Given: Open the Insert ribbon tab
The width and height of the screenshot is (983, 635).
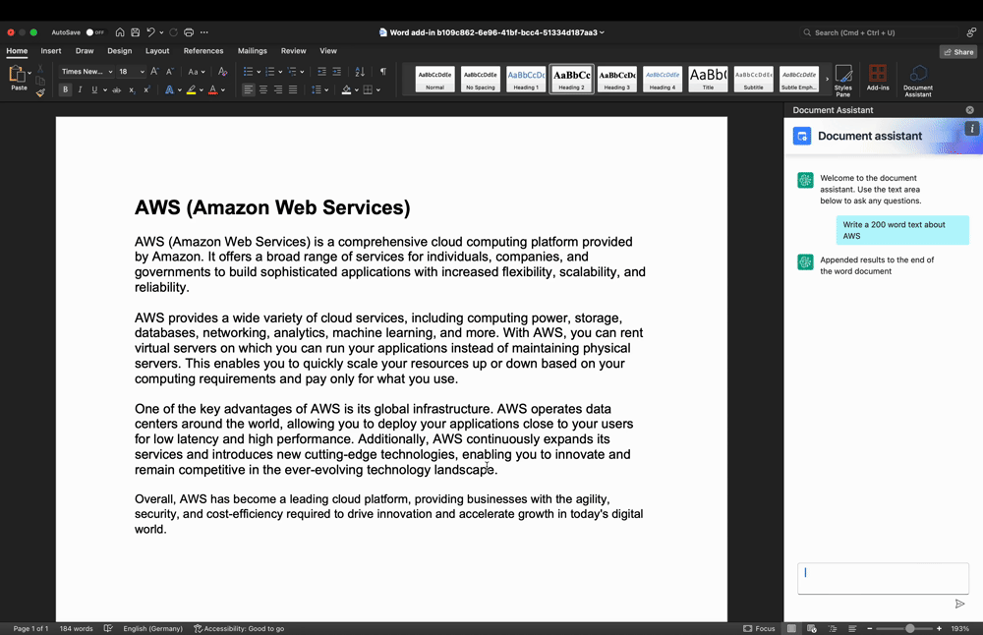Looking at the screenshot, I should 51,51.
